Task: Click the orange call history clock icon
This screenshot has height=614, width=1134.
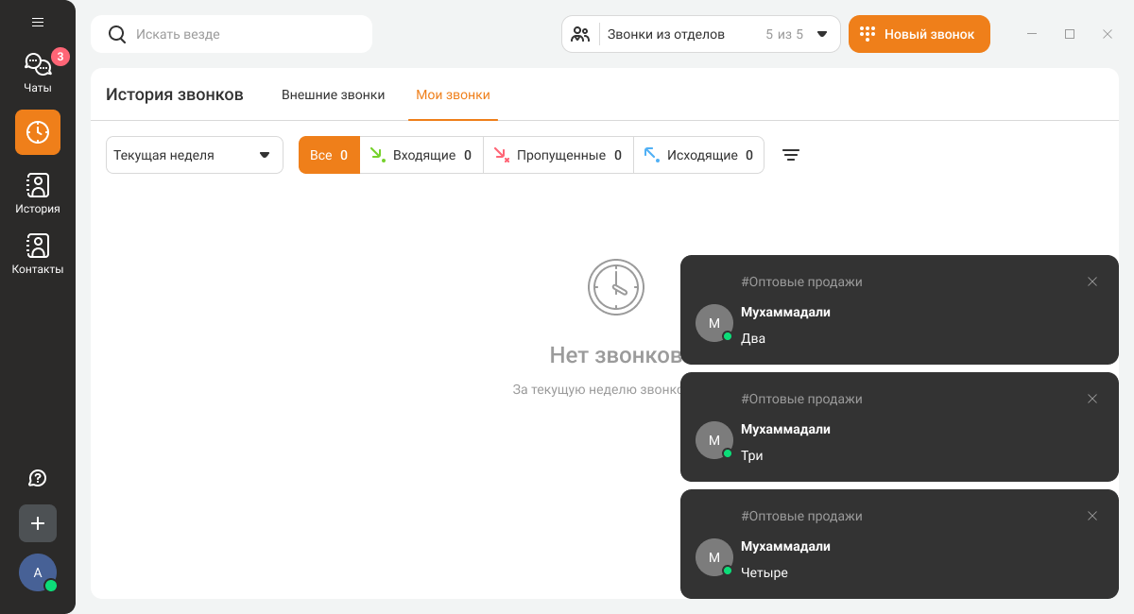Action: (38, 132)
